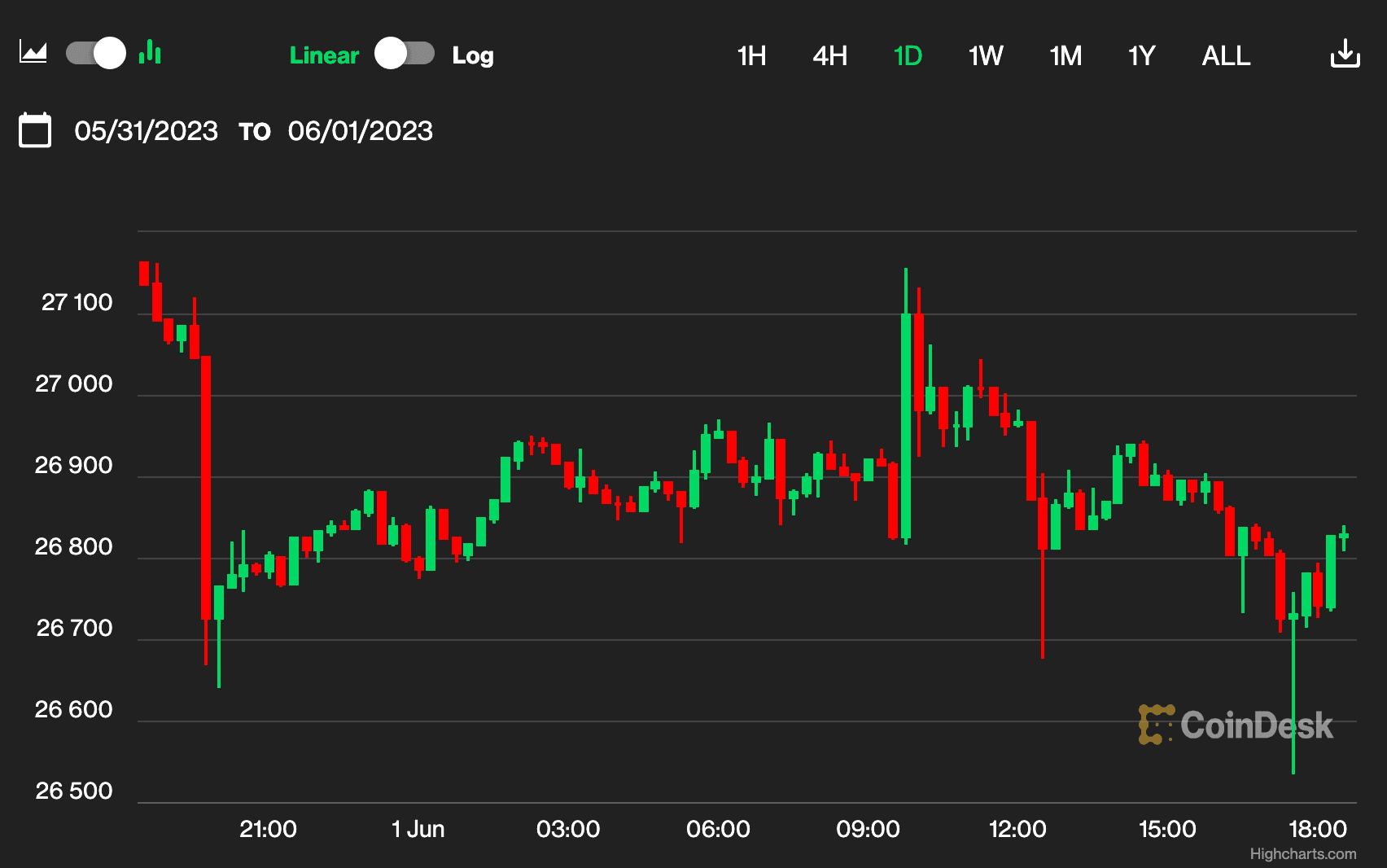This screenshot has height=868, width=1387.
Task: Select the 1D timeframe
Action: click(908, 55)
